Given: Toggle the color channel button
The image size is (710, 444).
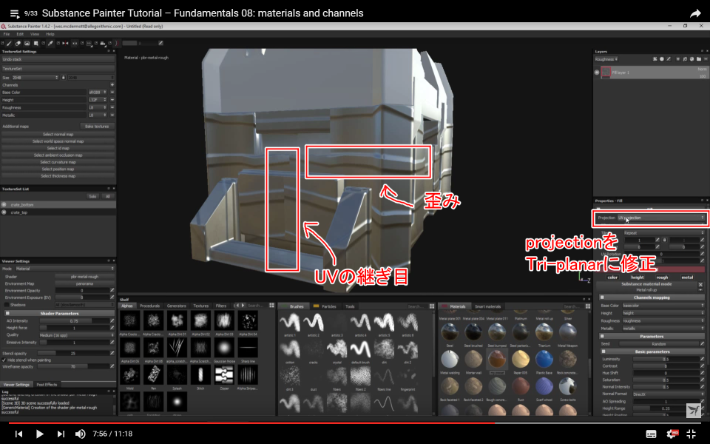Looking at the screenshot, I should point(612,277).
